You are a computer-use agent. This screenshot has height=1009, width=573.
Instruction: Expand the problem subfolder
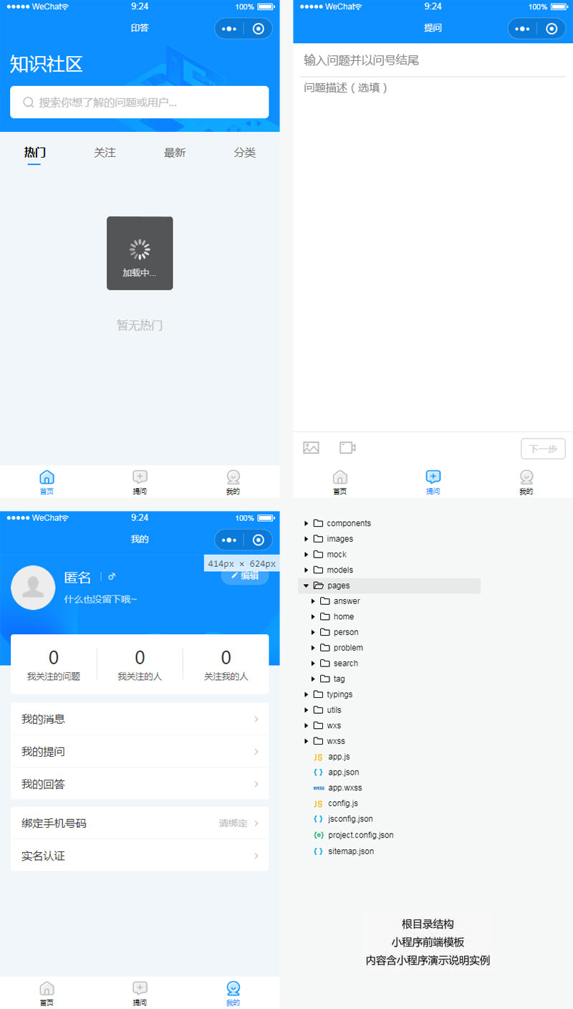(313, 648)
